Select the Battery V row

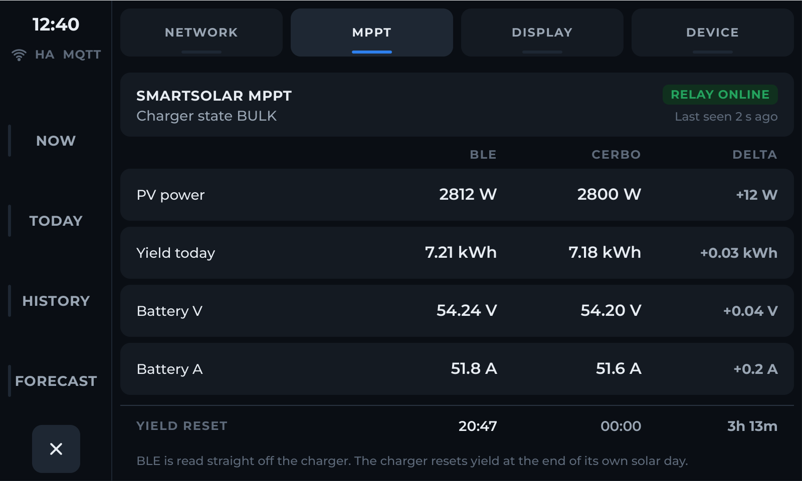click(457, 311)
